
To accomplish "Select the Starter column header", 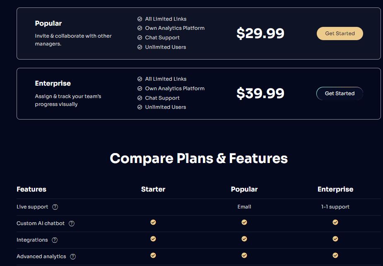I will click(x=153, y=189).
